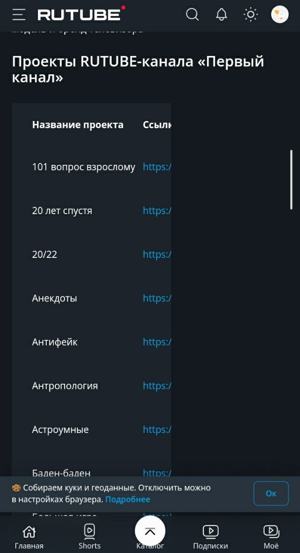
Task: Open notifications bell
Action: pyautogui.click(x=222, y=14)
